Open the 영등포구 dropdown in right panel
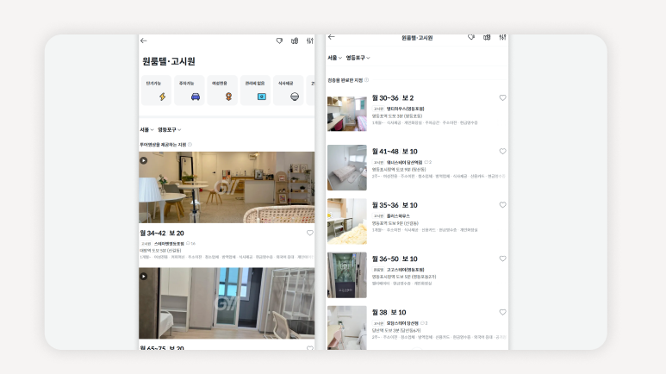Screen dimensions: 666x374 pyautogui.click(x=358, y=58)
